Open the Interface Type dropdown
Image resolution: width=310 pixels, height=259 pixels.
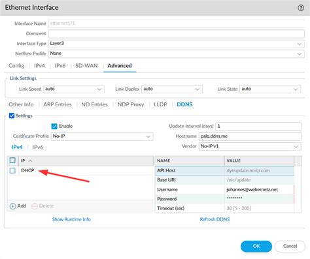pos(176,44)
